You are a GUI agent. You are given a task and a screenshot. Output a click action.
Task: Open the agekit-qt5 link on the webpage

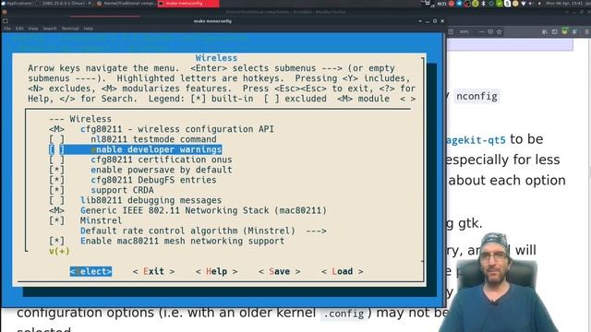[x=476, y=140]
